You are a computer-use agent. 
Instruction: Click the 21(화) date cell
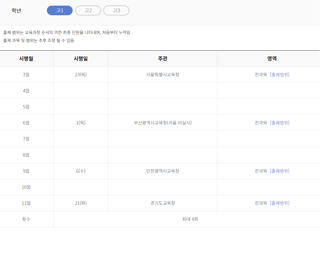pos(81,203)
